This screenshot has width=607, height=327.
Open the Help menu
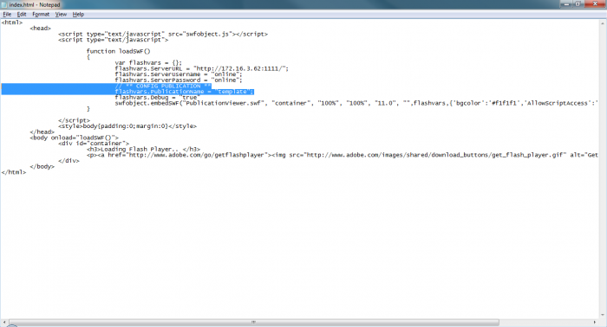click(x=78, y=15)
